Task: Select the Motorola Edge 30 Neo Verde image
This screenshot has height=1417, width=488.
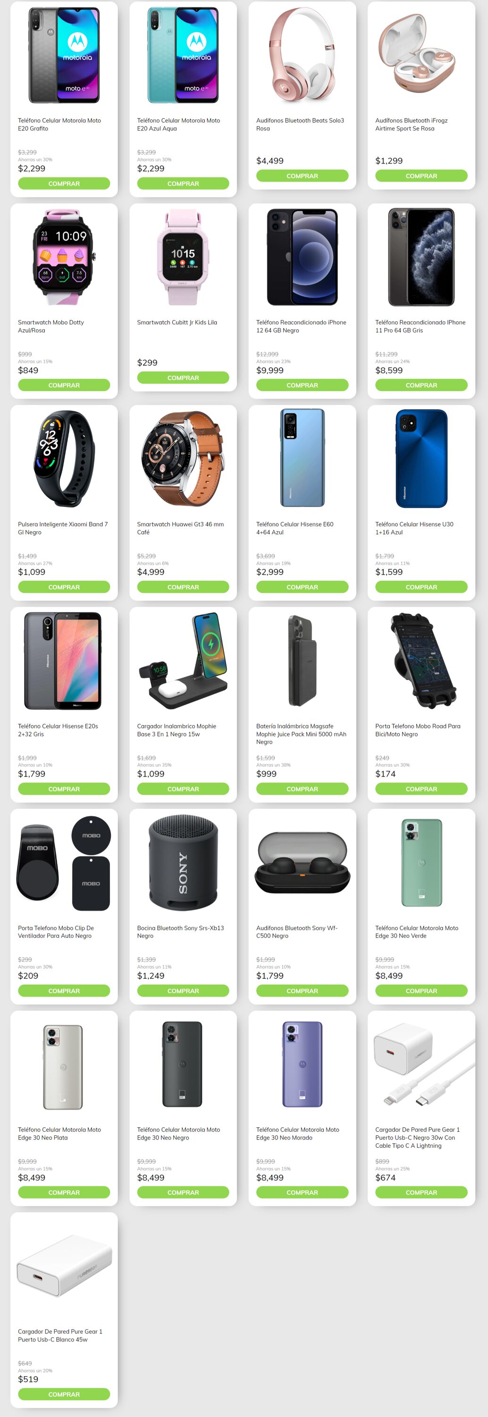Action: click(x=421, y=862)
